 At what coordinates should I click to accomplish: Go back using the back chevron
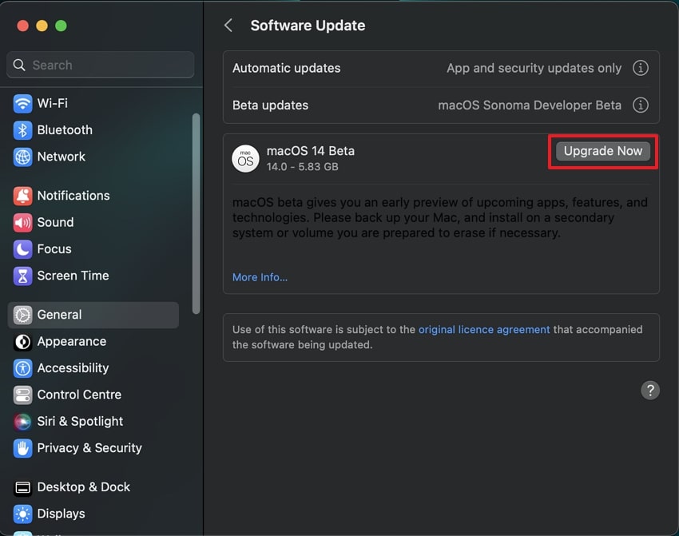228,25
